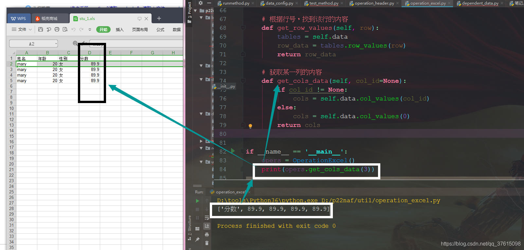Click the Save icon in WPS toolbar
This screenshot has height=250, width=524.
[41, 29]
